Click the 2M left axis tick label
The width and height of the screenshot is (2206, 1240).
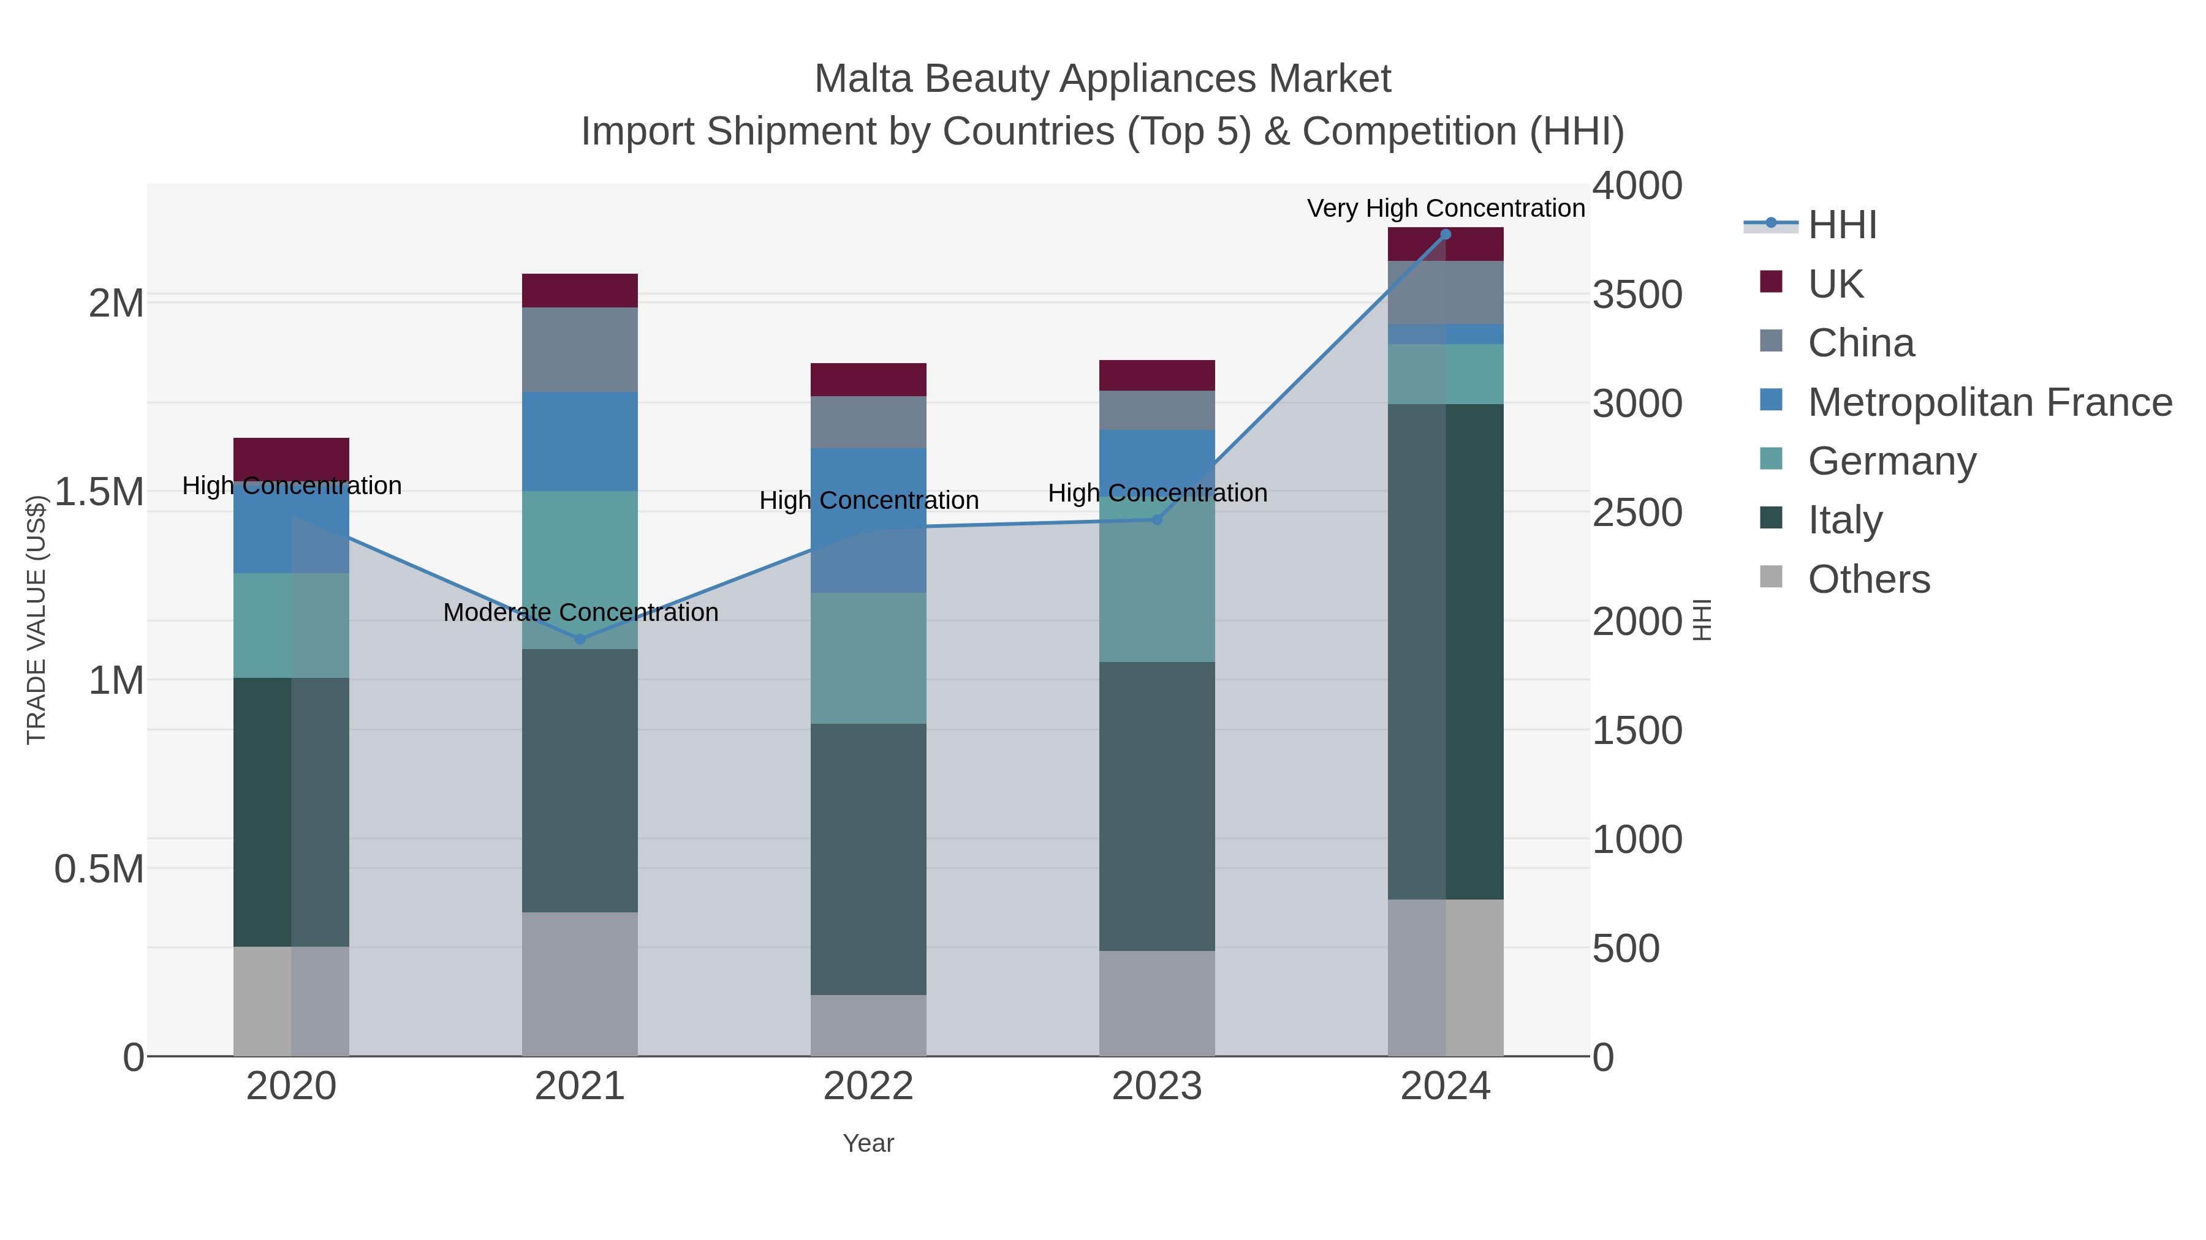tap(116, 303)
